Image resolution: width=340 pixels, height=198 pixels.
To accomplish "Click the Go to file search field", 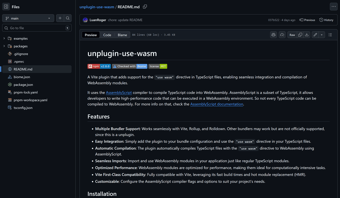I will [x=35, y=28].
